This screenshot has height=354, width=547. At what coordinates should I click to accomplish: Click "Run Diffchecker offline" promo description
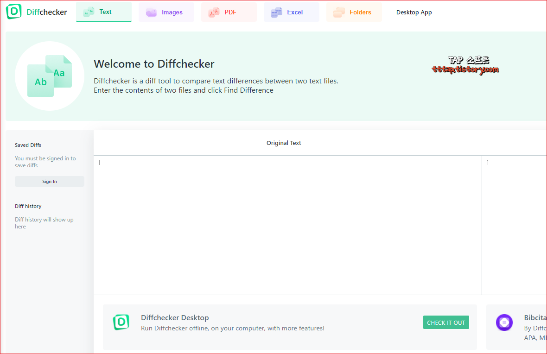tap(233, 328)
